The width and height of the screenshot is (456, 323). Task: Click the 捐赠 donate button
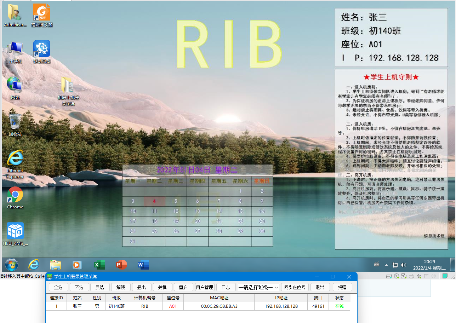pos(342,287)
